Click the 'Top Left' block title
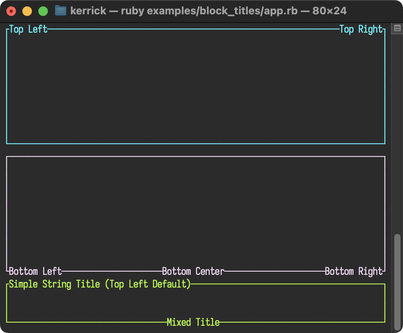The image size is (403, 333). (x=28, y=29)
